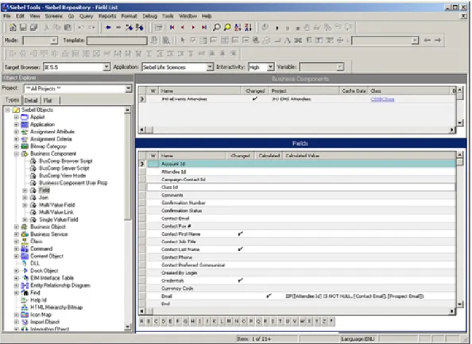Image resolution: width=472 pixels, height=344 pixels.
Task: Open the File menu
Action: pyautogui.click(x=7, y=16)
